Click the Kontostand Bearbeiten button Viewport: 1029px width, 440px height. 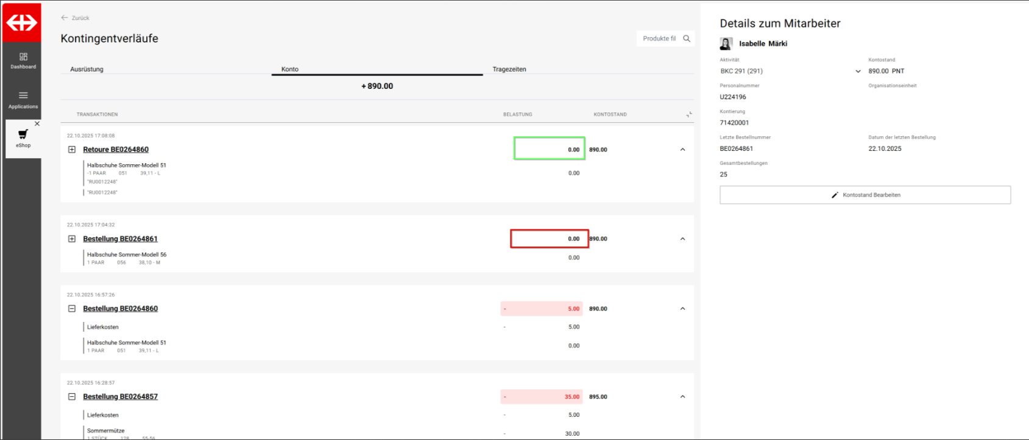[865, 195]
